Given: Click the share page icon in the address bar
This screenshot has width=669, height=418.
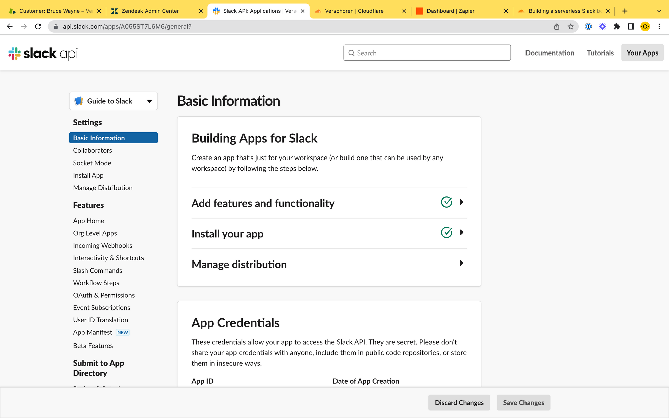Looking at the screenshot, I should click(x=557, y=26).
